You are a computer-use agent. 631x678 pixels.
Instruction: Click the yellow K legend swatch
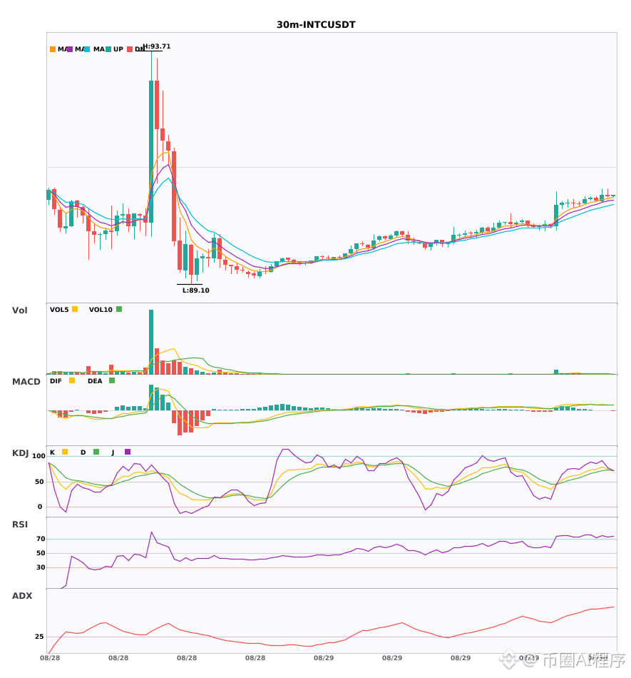[65, 452]
